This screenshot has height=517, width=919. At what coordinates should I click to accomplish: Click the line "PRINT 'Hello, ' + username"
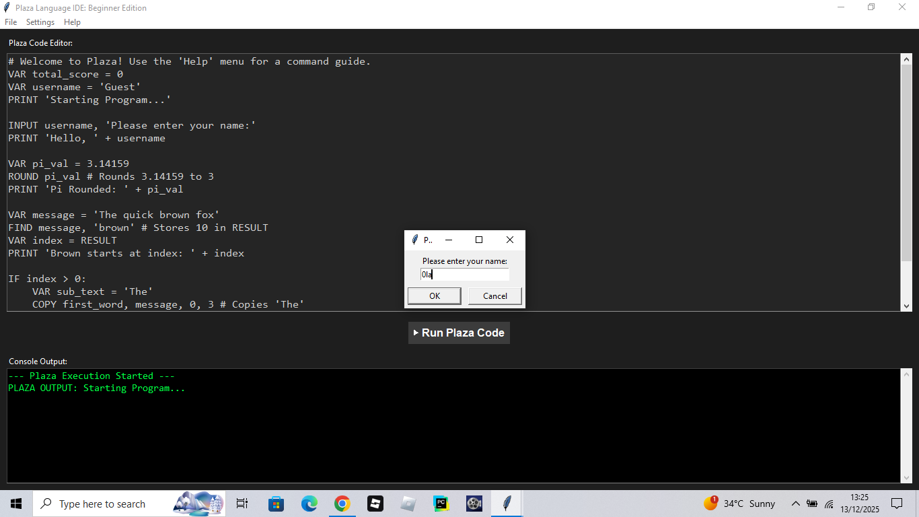click(x=87, y=138)
